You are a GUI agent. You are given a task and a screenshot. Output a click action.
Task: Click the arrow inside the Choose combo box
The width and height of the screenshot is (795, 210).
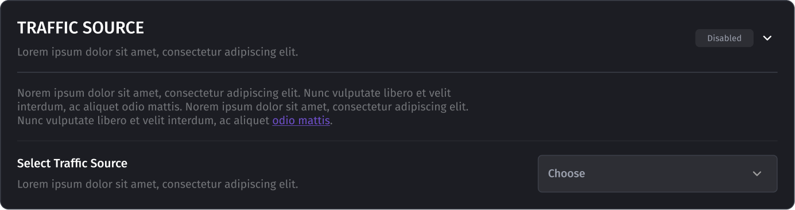[x=757, y=174]
